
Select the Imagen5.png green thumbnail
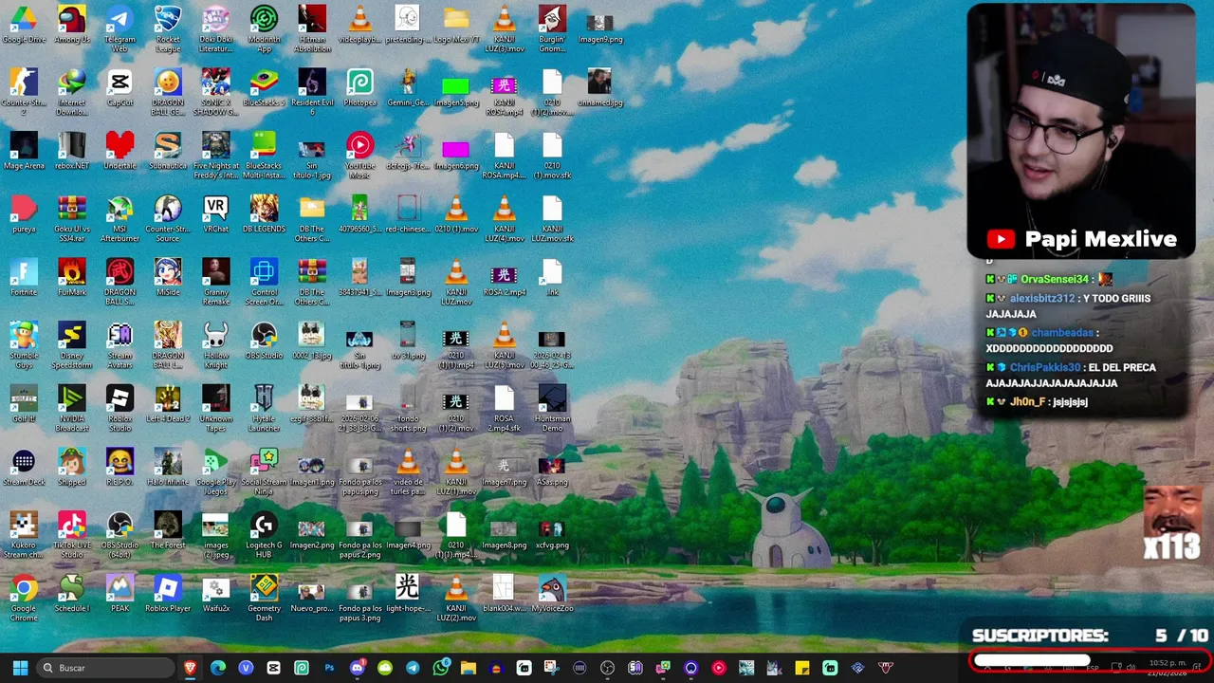[x=456, y=88]
